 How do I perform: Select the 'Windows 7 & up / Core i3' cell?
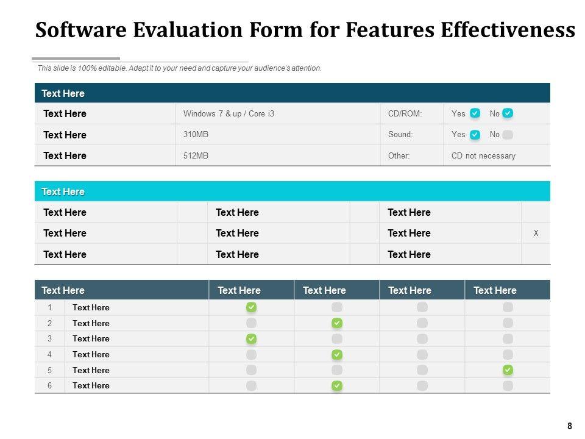tap(229, 113)
